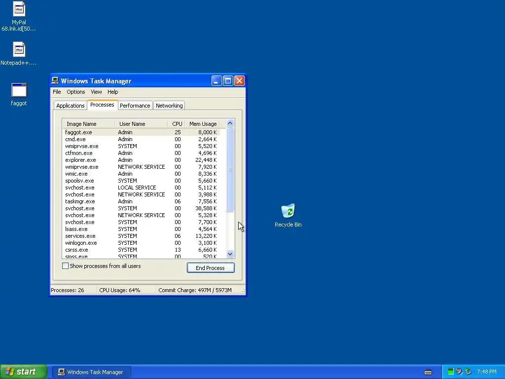This screenshot has width=505, height=379.
Task: Click the Windows Task Manager title bar text
Action: click(96, 81)
